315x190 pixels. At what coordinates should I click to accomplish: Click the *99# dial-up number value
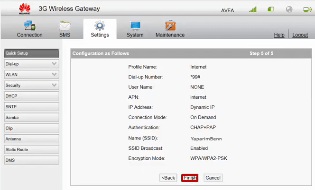point(195,77)
